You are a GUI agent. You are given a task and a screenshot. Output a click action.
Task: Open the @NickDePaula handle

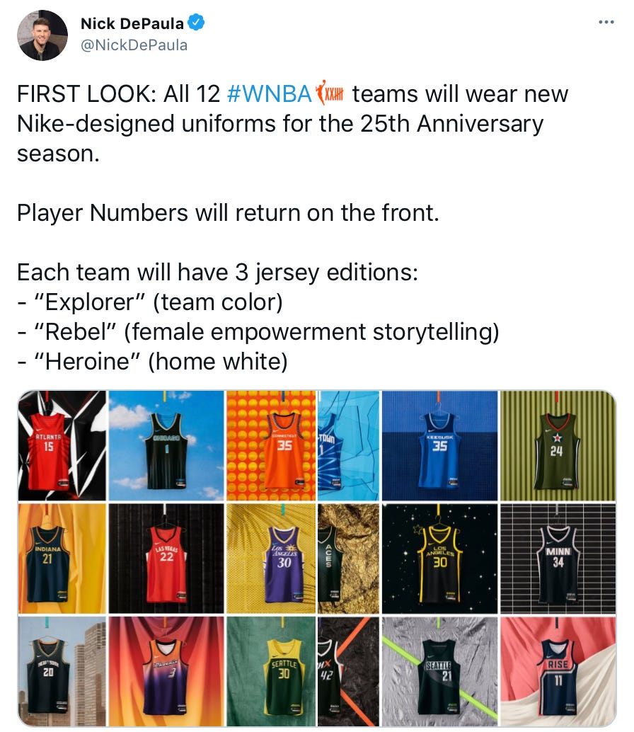point(134,45)
